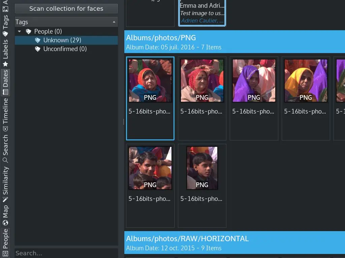
Task: Collapse the People tree node
Action: pos(19,31)
